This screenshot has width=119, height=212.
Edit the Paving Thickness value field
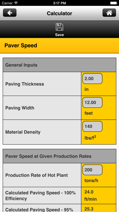pos(93,79)
